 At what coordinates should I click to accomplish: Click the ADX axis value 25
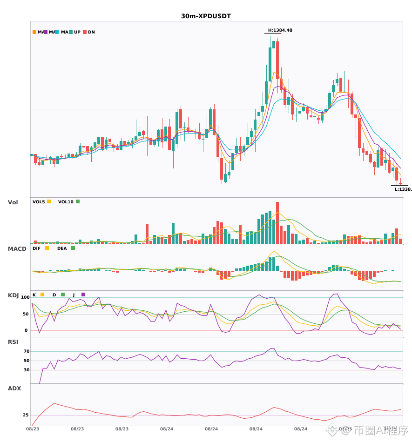tap(26, 415)
